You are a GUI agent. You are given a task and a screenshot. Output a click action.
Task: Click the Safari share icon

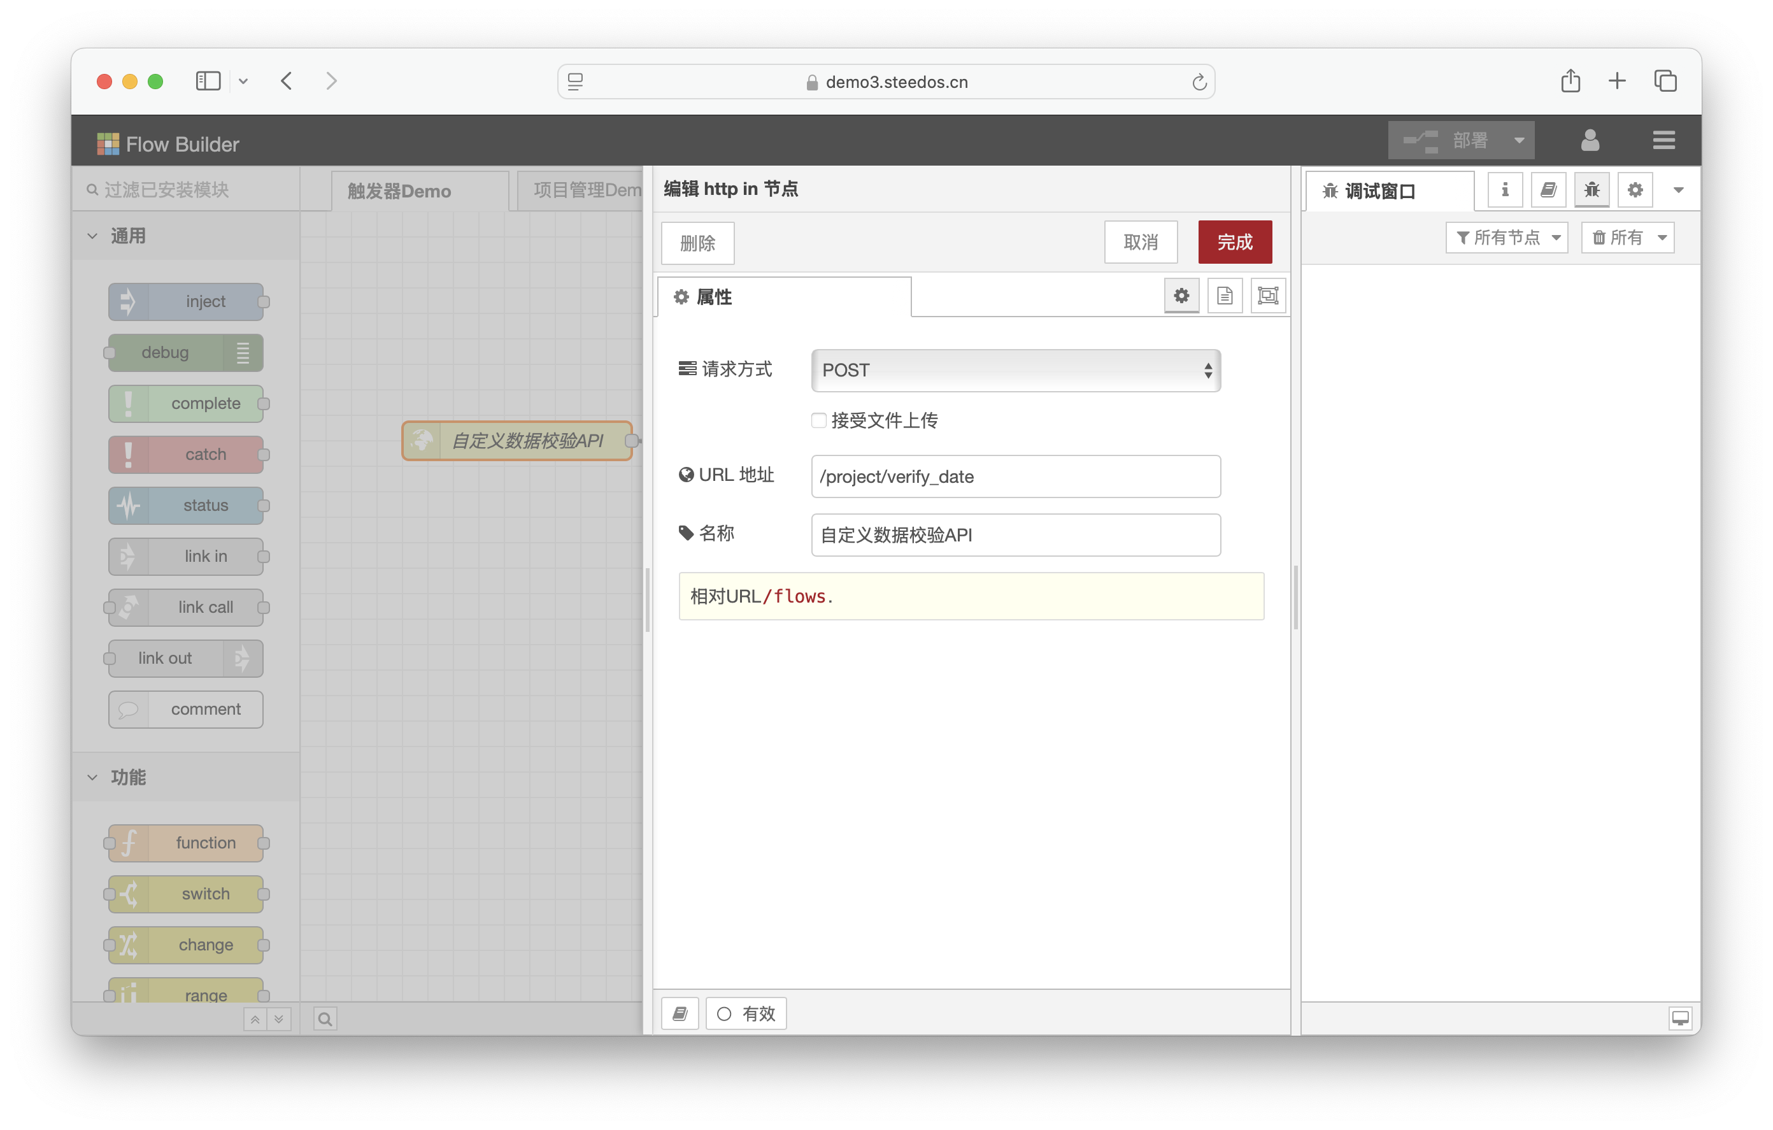coord(1570,81)
